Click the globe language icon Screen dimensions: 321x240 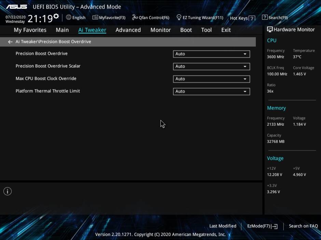[69, 17]
